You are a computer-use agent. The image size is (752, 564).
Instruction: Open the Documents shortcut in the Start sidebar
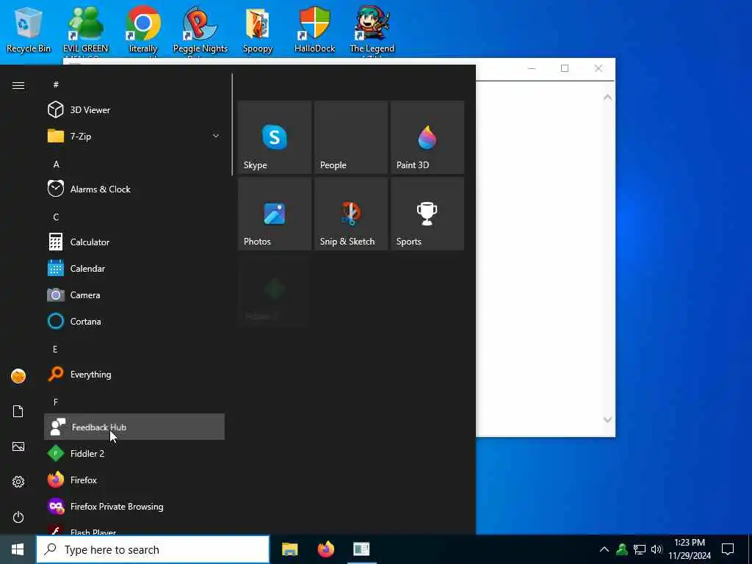(x=18, y=411)
